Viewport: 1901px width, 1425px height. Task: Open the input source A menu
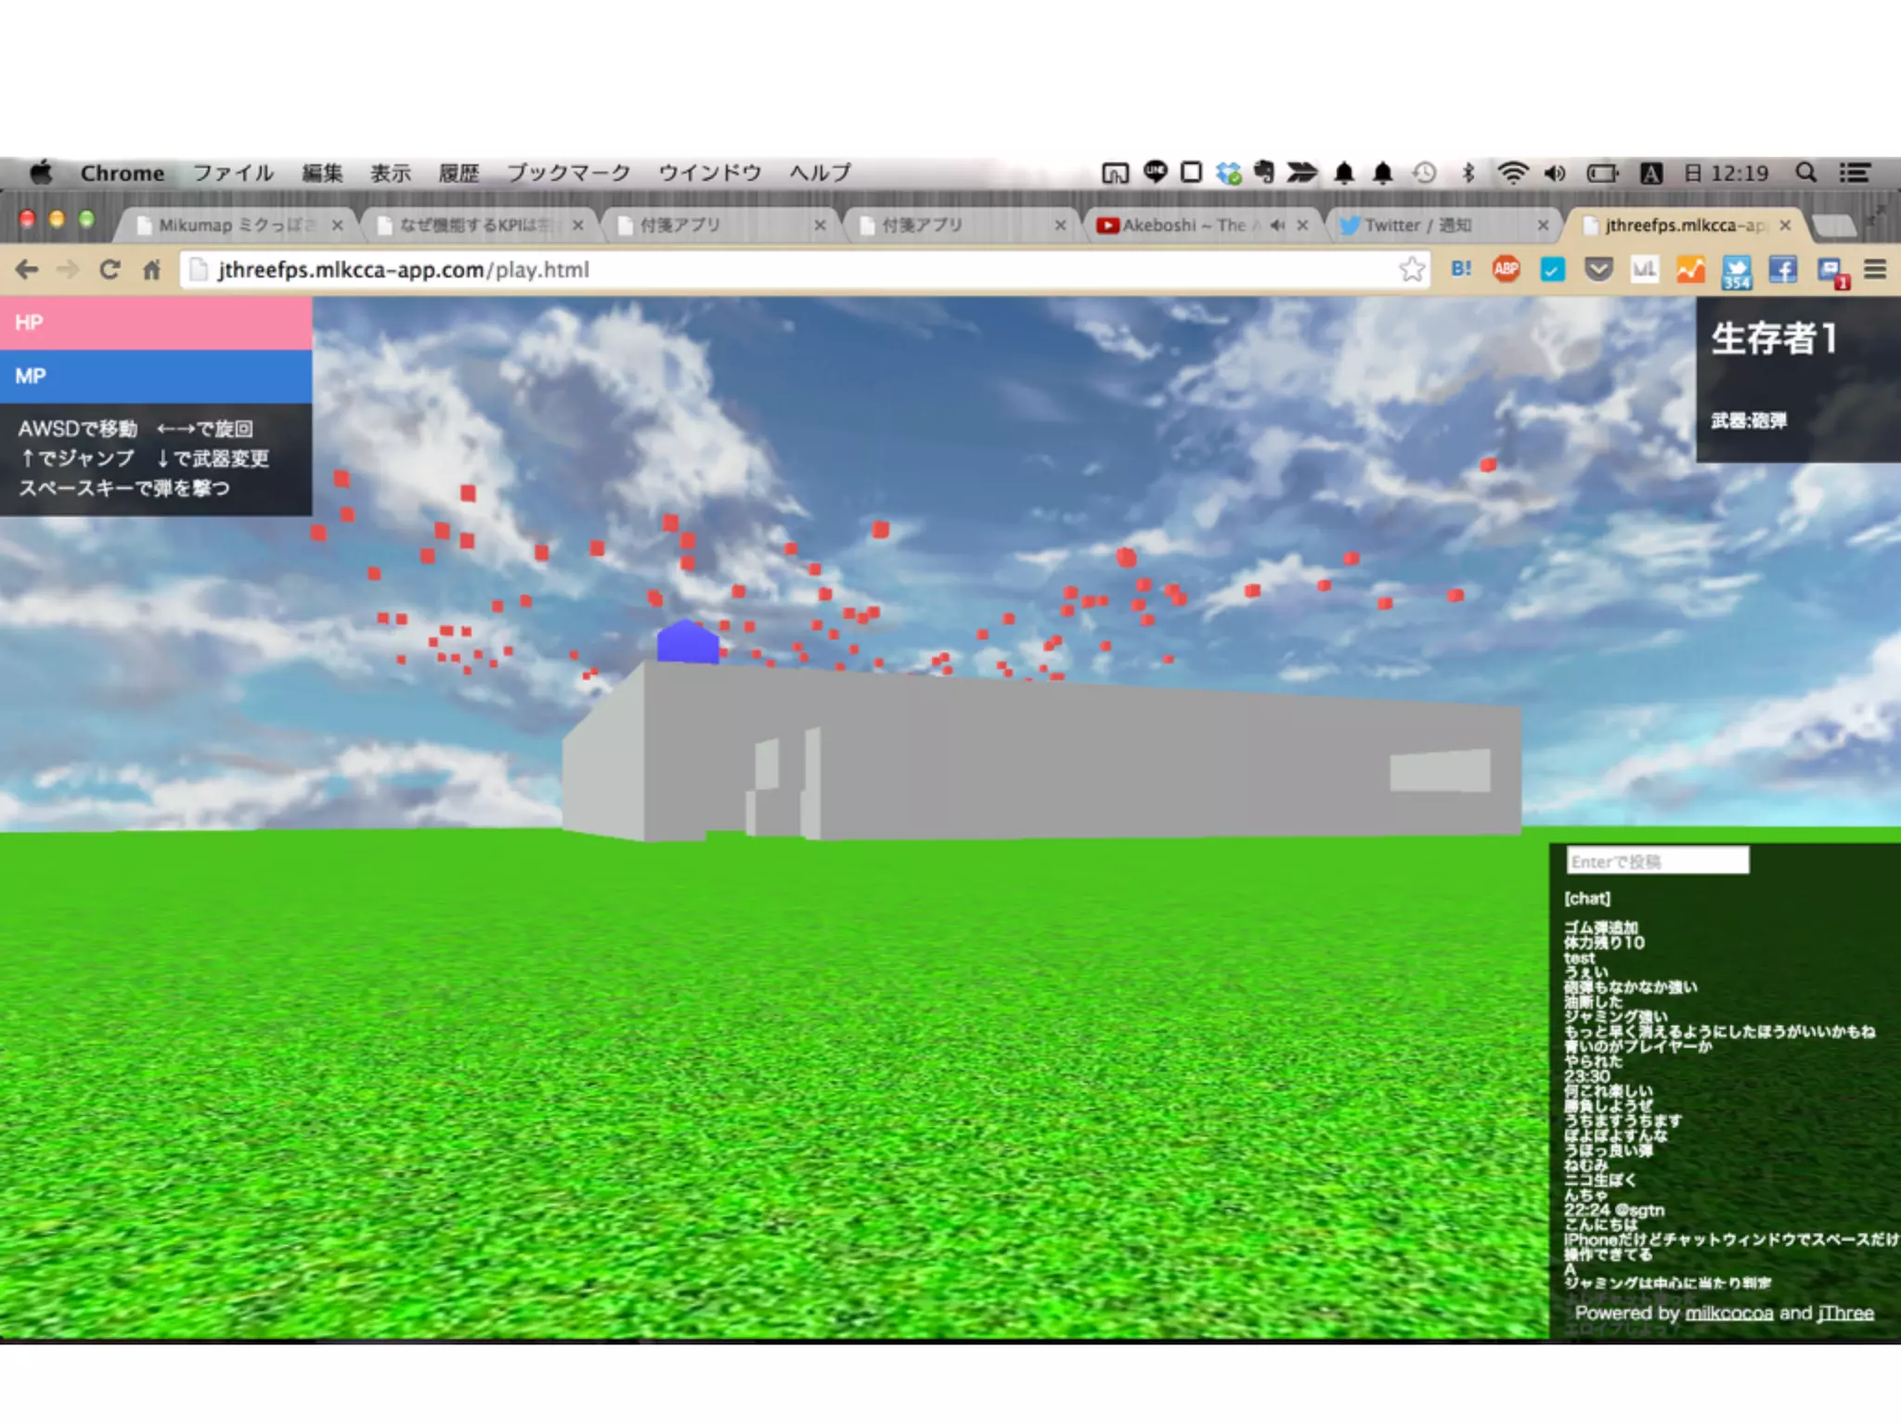[1650, 173]
